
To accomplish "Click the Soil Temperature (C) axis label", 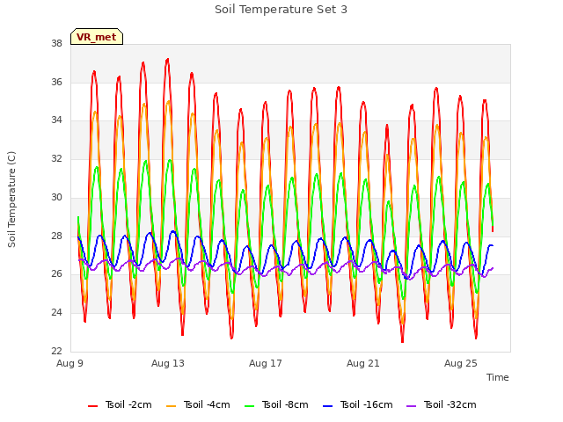I will pos(11,200).
